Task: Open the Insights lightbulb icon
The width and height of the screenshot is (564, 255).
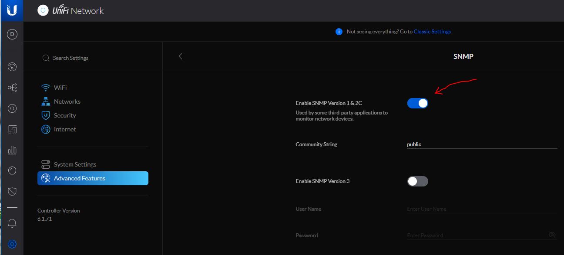Action: (x=12, y=171)
